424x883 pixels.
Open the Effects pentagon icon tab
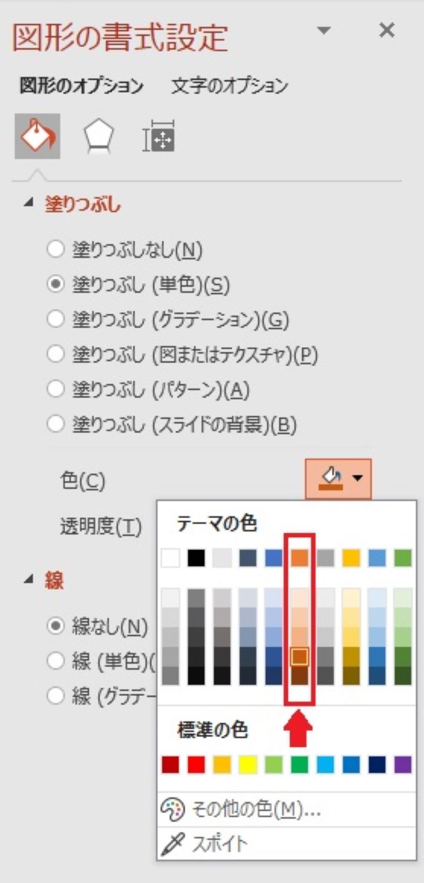click(x=98, y=136)
